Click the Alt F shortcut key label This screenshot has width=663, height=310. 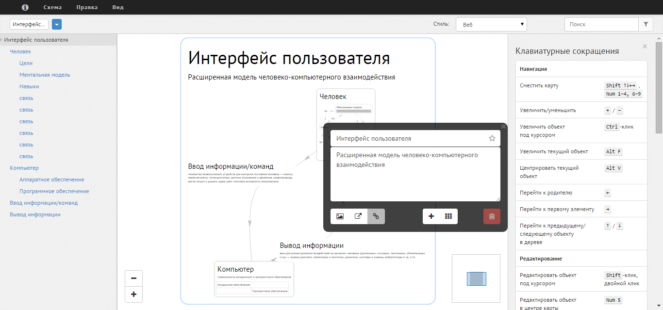coord(613,151)
